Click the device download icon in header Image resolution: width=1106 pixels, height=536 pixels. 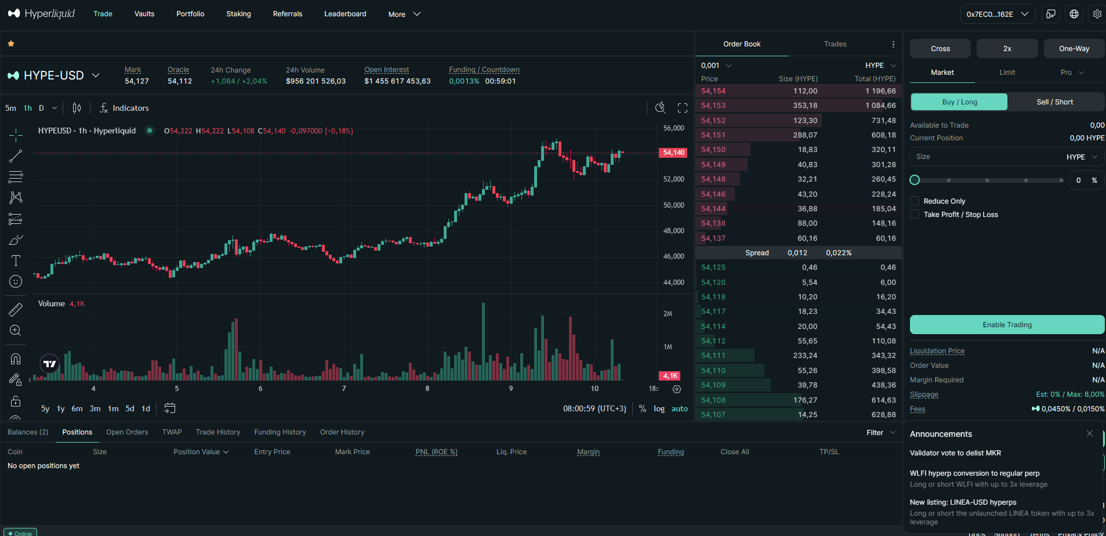click(x=1051, y=14)
